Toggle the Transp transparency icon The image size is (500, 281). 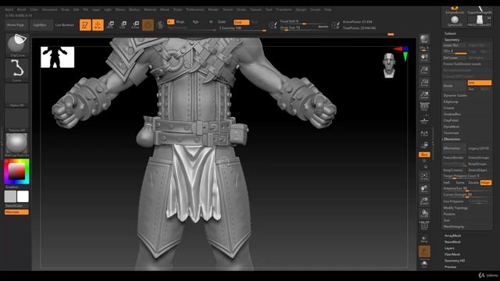click(x=424, y=239)
